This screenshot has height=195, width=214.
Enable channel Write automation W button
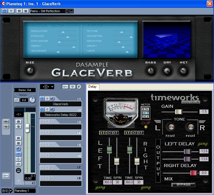(x=19, y=143)
